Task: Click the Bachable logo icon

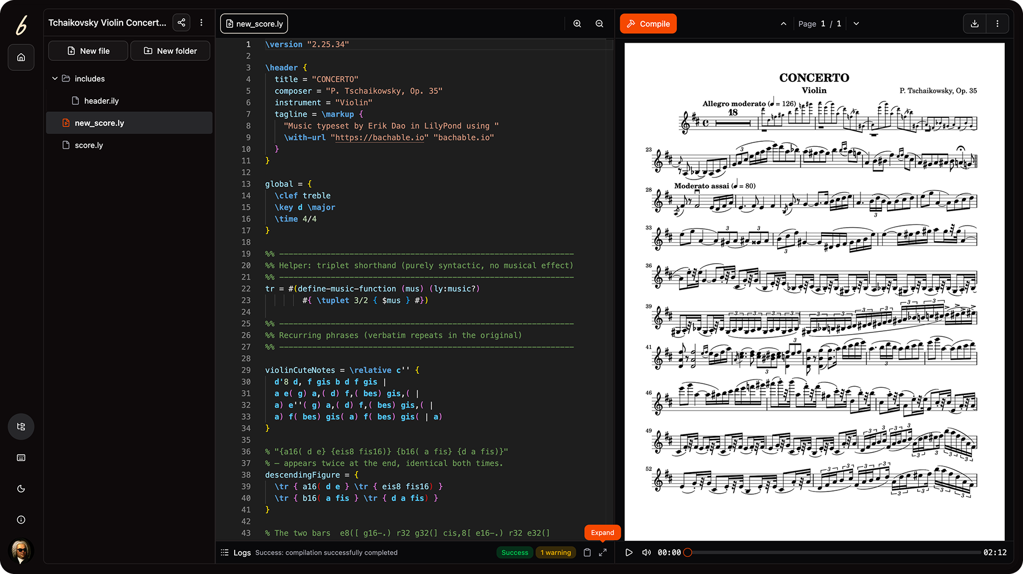Action: [x=21, y=25]
